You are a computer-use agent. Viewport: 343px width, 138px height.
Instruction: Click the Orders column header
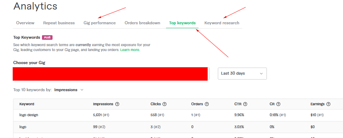pos(197,104)
